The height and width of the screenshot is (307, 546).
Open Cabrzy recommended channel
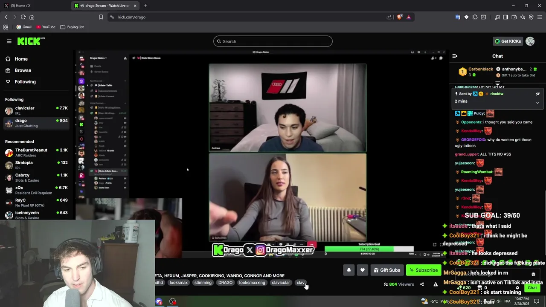[36, 177]
